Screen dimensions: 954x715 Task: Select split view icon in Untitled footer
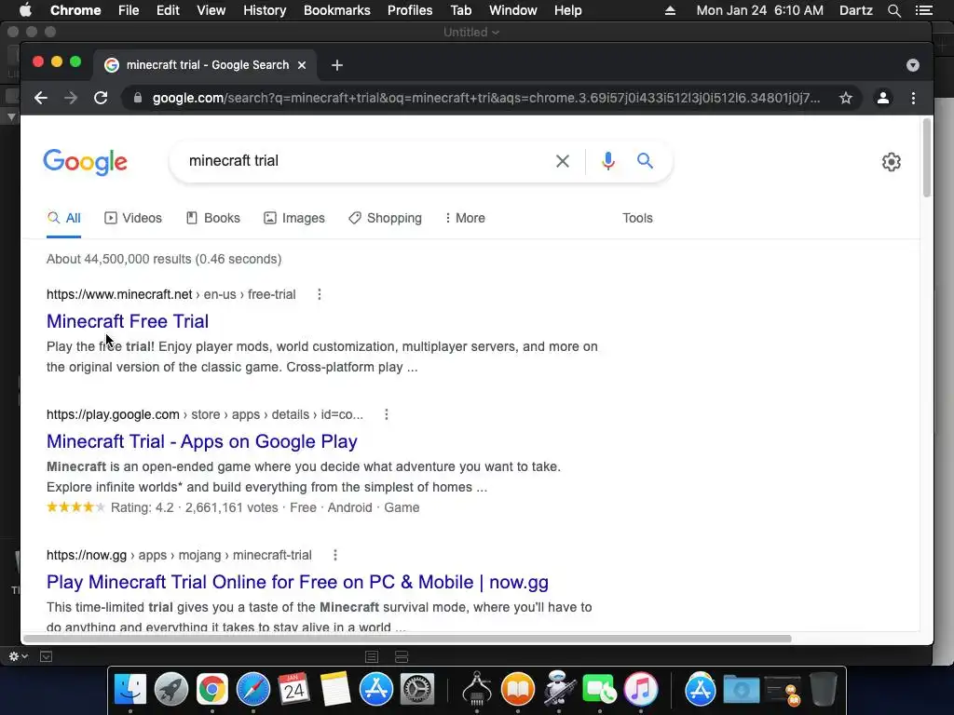402,656
